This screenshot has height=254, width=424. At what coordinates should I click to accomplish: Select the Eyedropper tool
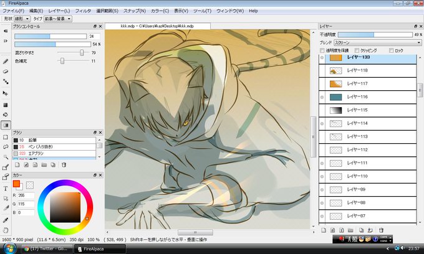pyautogui.click(x=6, y=220)
